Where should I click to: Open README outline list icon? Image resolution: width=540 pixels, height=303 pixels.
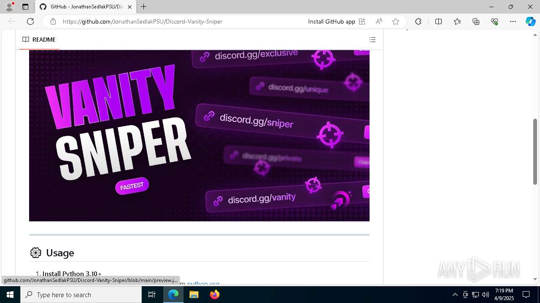pos(373,40)
